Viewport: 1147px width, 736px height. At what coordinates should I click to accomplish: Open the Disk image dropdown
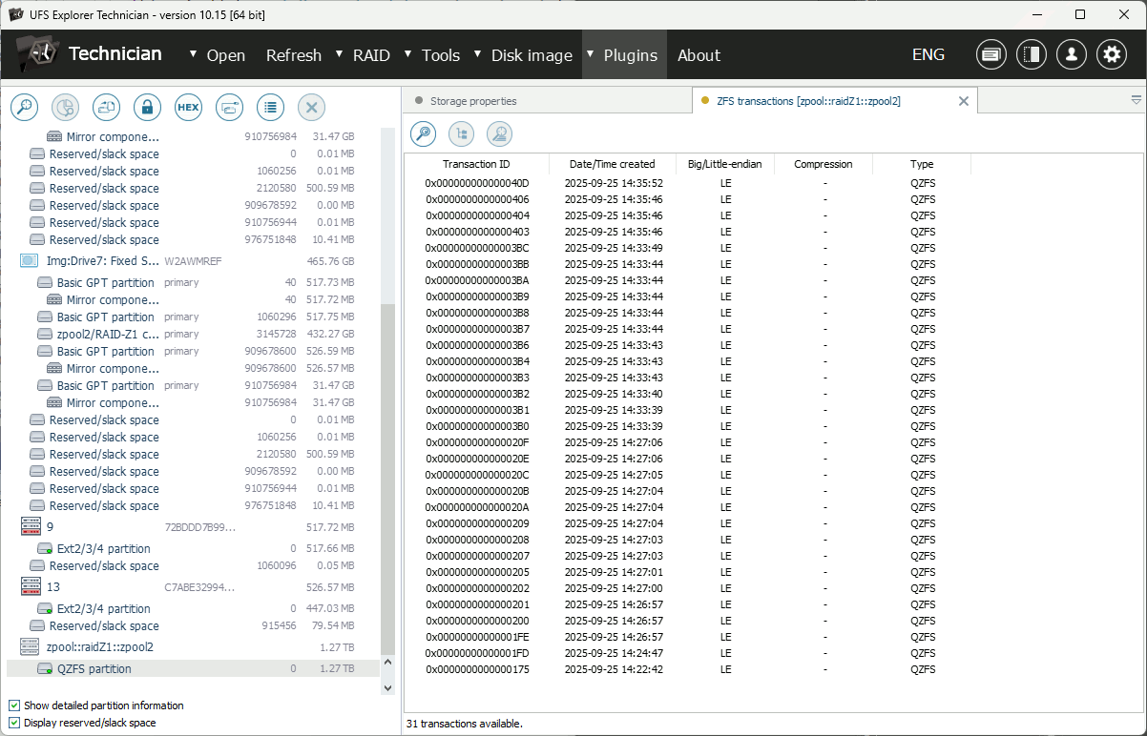[x=532, y=55]
